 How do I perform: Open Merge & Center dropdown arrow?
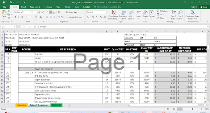click(x=84, y=17)
